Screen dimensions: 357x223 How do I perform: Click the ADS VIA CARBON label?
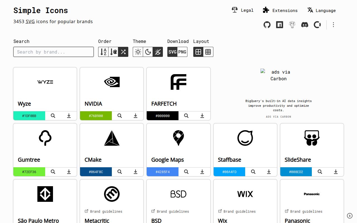coord(278,117)
